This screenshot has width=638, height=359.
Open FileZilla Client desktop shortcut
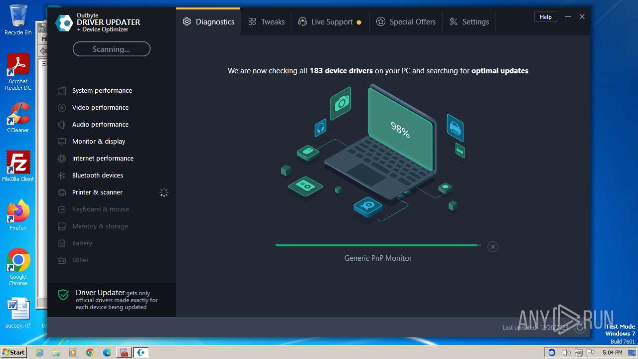tap(18, 167)
